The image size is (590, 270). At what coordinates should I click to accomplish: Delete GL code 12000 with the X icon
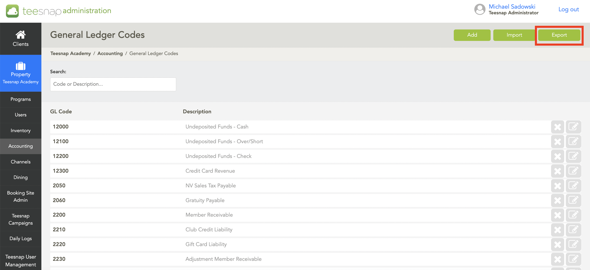click(x=558, y=127)
